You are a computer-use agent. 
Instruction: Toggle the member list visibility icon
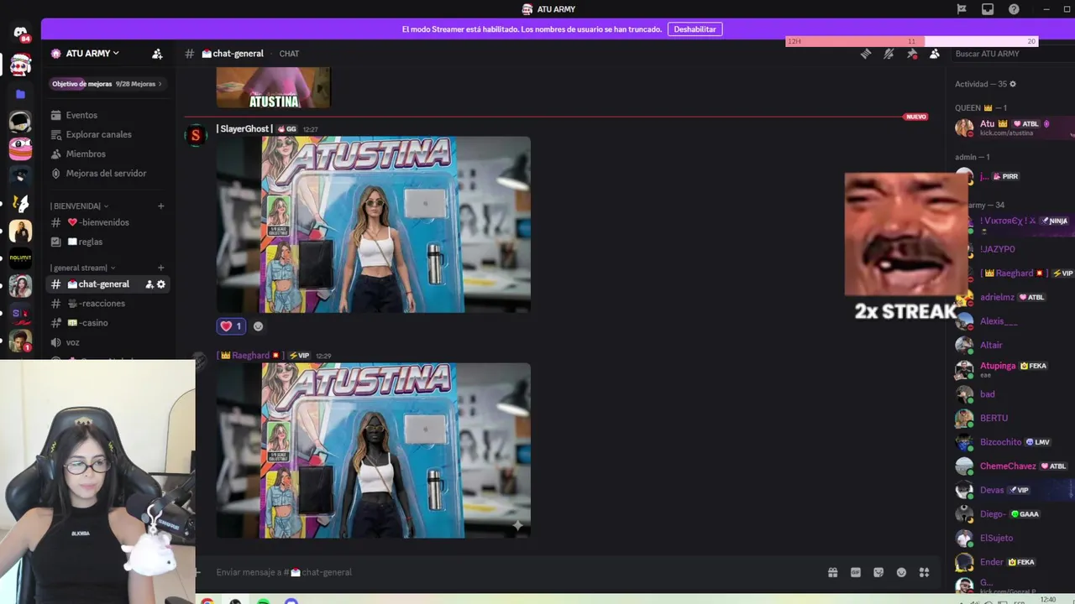click(x=934, y=54)
